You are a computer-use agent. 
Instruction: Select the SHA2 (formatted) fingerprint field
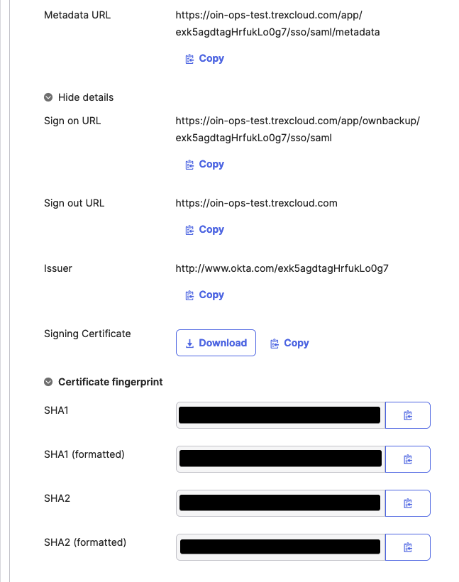(x=279, y=547)
